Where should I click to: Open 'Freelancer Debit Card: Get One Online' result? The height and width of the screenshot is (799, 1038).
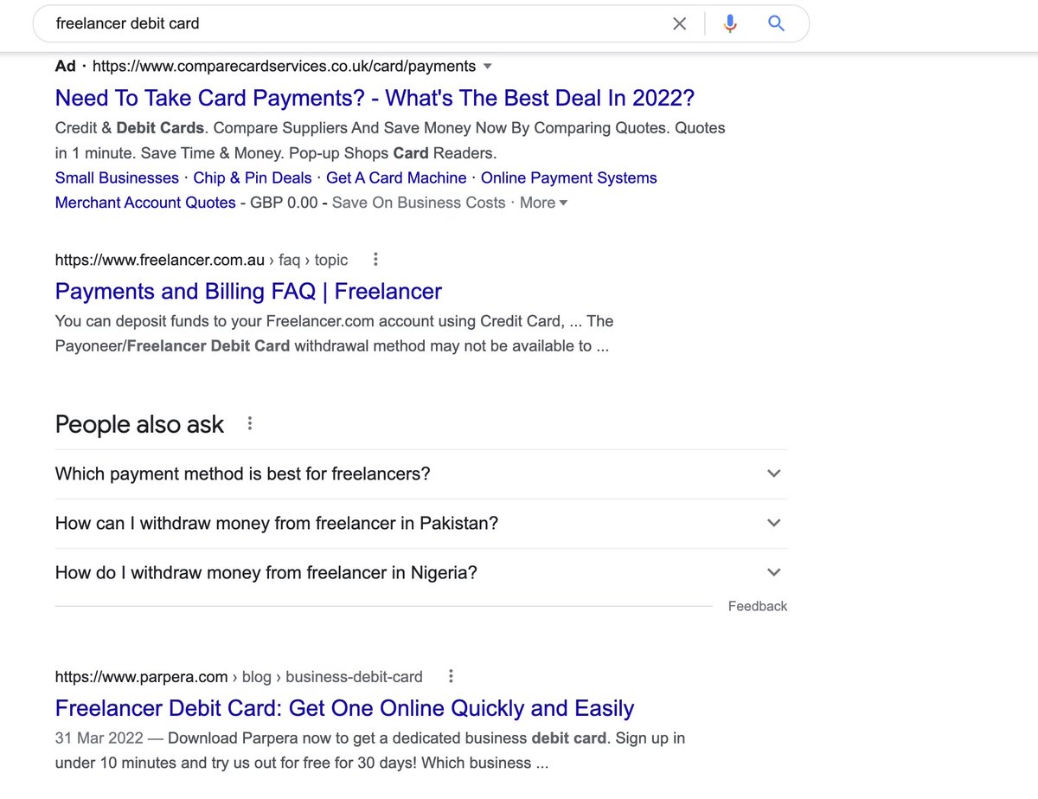[x=344, y=708]
